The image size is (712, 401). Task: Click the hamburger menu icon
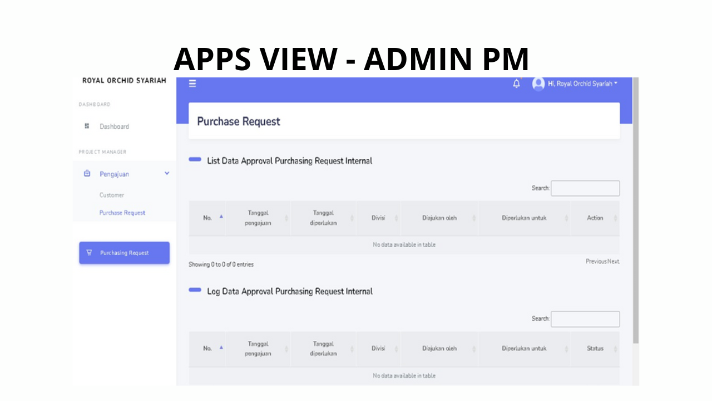[192, 84]
